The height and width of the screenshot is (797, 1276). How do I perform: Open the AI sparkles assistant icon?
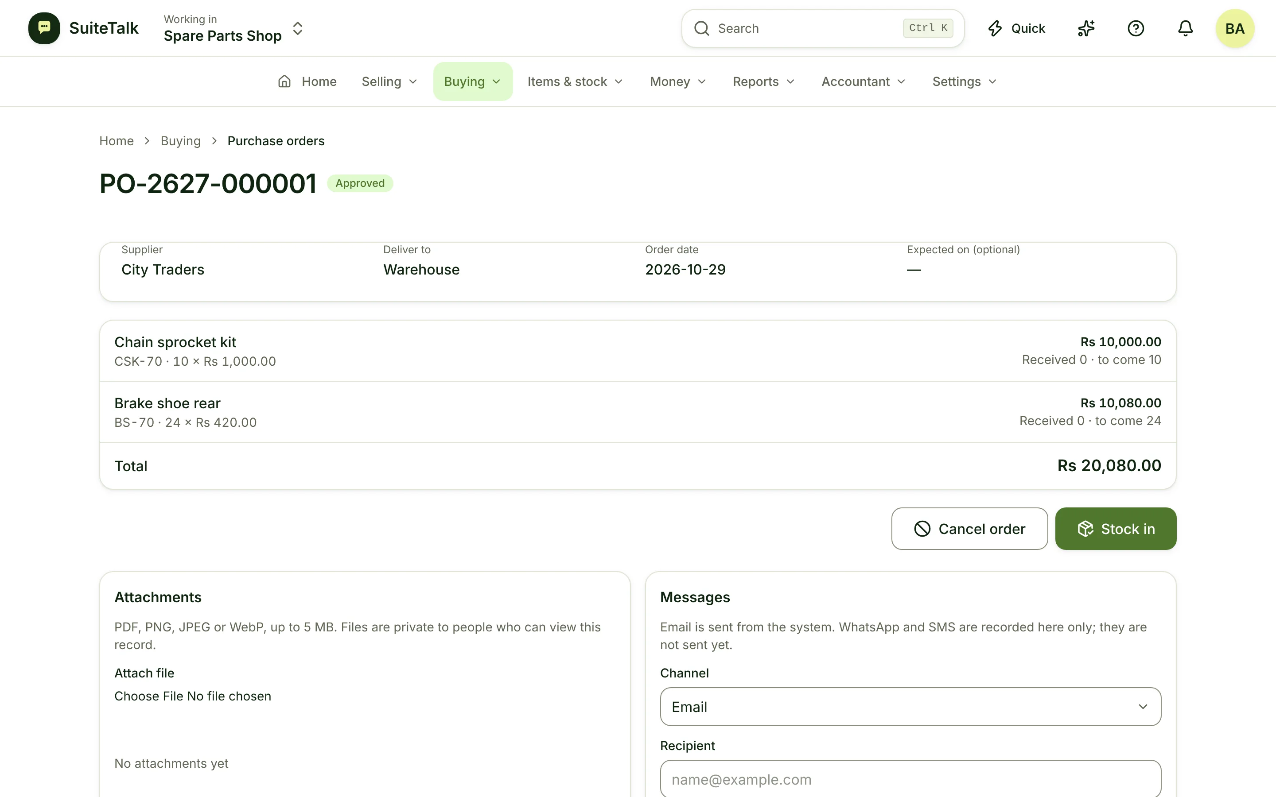point(1086,28)
